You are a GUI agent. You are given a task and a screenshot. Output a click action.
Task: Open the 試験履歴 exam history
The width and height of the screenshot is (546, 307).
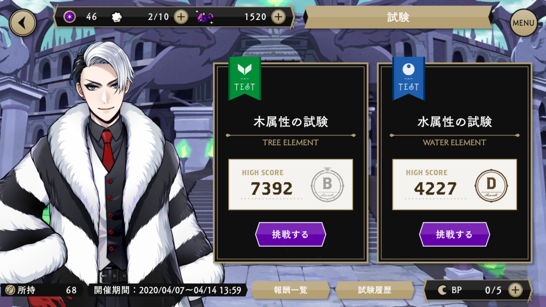pyautogui.click(x=375, y=289)
